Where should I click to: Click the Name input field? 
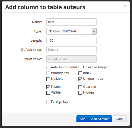coord(72,22)
